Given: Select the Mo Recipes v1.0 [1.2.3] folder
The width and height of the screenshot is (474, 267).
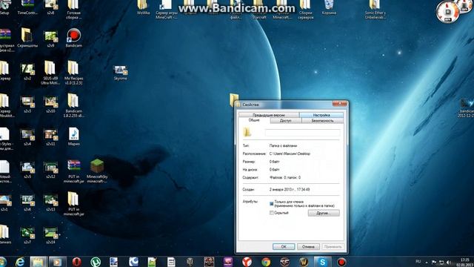Looking at the screenshot, I should click(x=73, y=72).
